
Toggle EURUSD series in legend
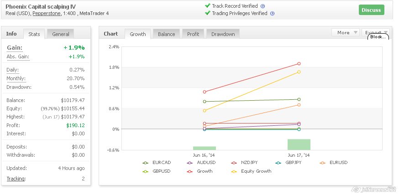333,163
